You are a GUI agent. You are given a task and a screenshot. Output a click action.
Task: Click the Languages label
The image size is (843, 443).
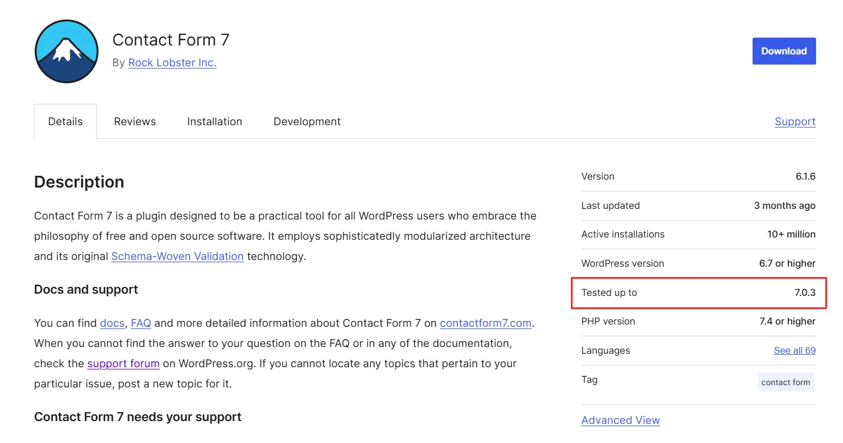pyautogui.click(x=605, y=350)
